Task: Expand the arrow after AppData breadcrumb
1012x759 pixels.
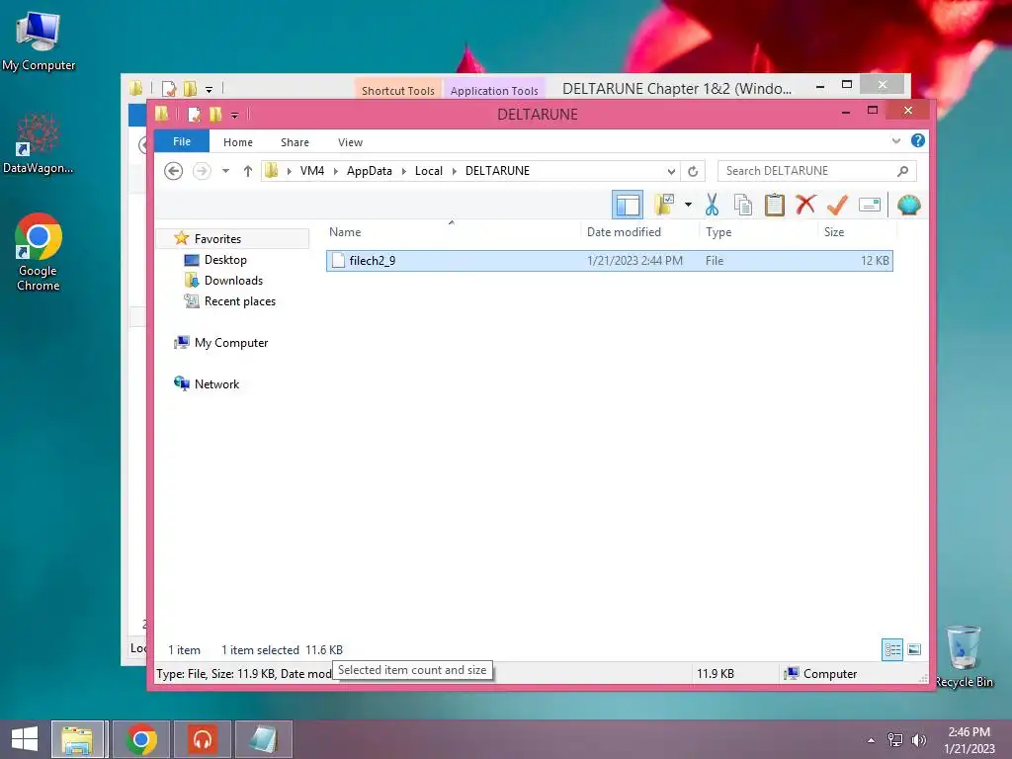Action: pos(404,171)
